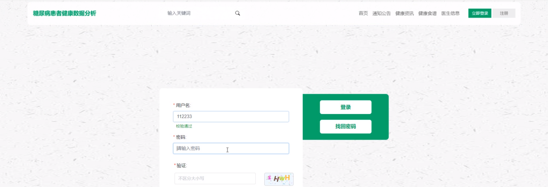Click the 不区分大小写 captcha input
The width and height of the screenshot is (548, 187).
[x=215, y=178]
